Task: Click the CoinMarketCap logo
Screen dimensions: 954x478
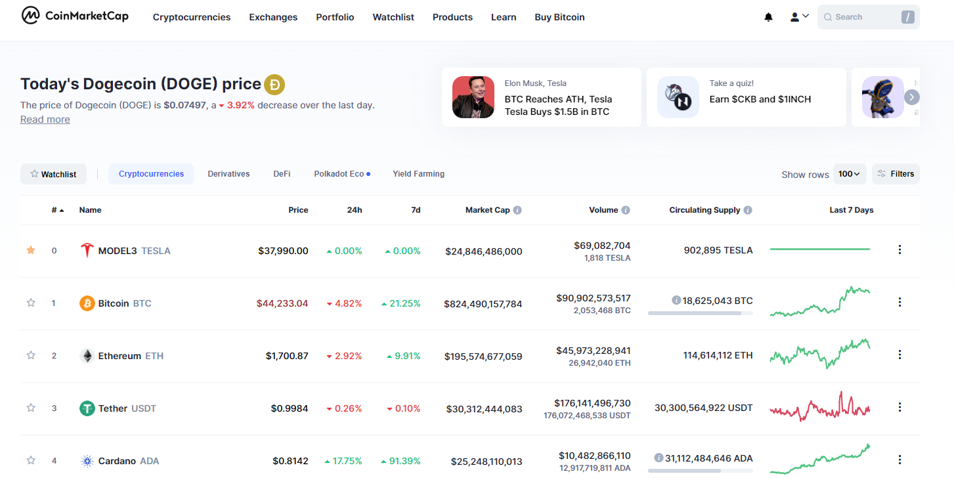Action: pyautogui.click(x=75, y=16)
